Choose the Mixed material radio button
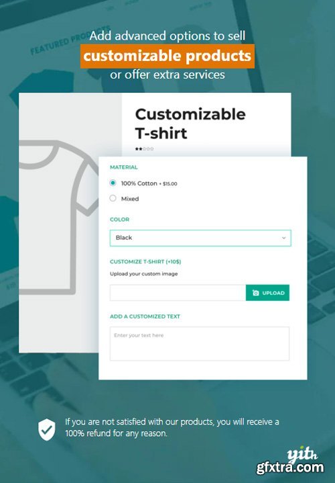This screenshot has height=483, width=335. pyautogui.click(x=113, y=198)
